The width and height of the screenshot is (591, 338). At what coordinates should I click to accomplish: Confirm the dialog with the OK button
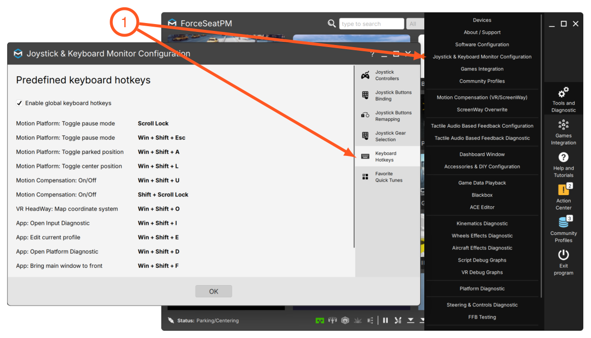213,291
